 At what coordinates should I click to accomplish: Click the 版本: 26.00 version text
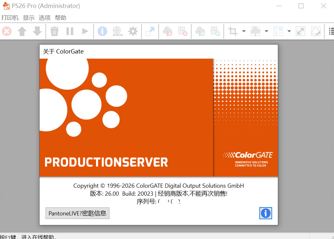tap(104, 194)
